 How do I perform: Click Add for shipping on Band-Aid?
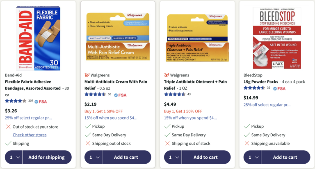[x=47, y=157]
